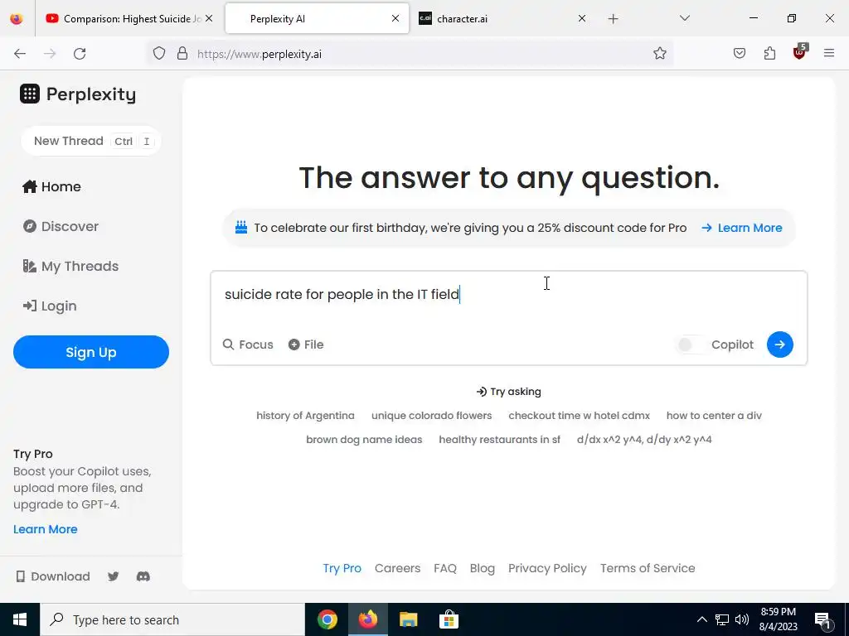
Task: Try asking 'healthy restaurants in sf'
Action: click(500, 440)
